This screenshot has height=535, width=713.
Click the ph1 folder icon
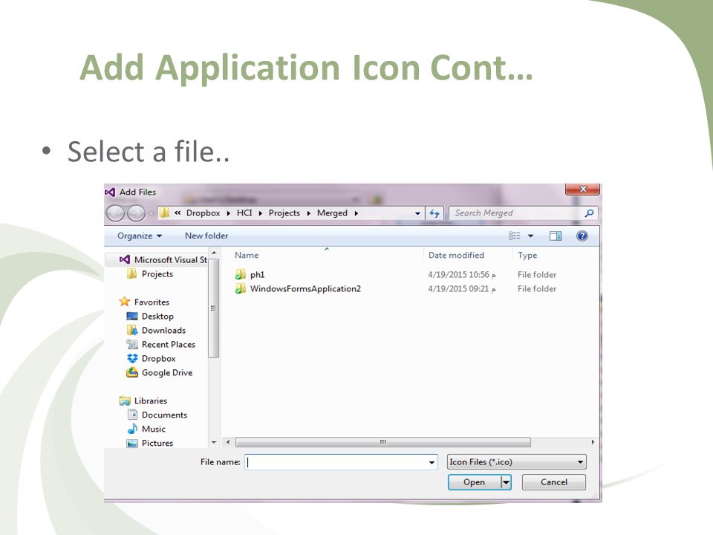point(241,274)
